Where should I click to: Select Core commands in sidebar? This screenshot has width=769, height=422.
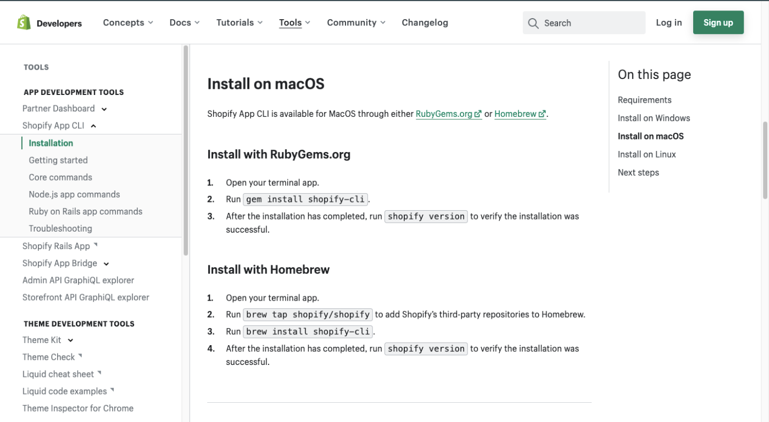60,177
